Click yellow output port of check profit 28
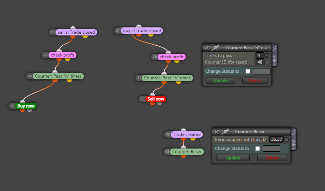 (177, 61)
